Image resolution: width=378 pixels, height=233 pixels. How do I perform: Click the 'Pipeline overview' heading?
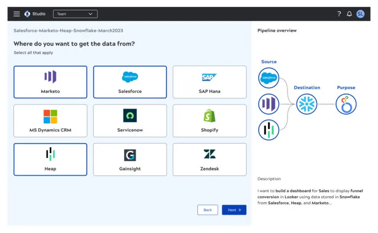(277, 30)
